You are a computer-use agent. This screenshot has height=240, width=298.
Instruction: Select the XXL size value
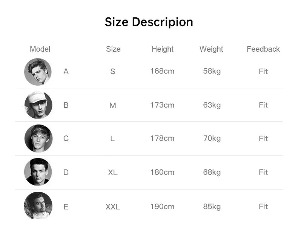tap(113, 207)
